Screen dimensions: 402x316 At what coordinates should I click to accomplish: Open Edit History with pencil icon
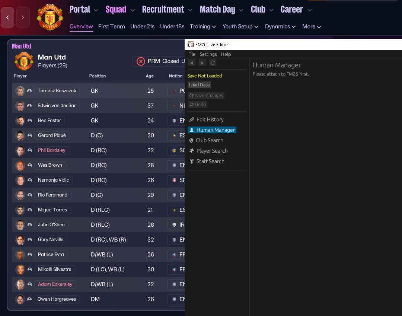pyautogui.click(x=210, y=119)
